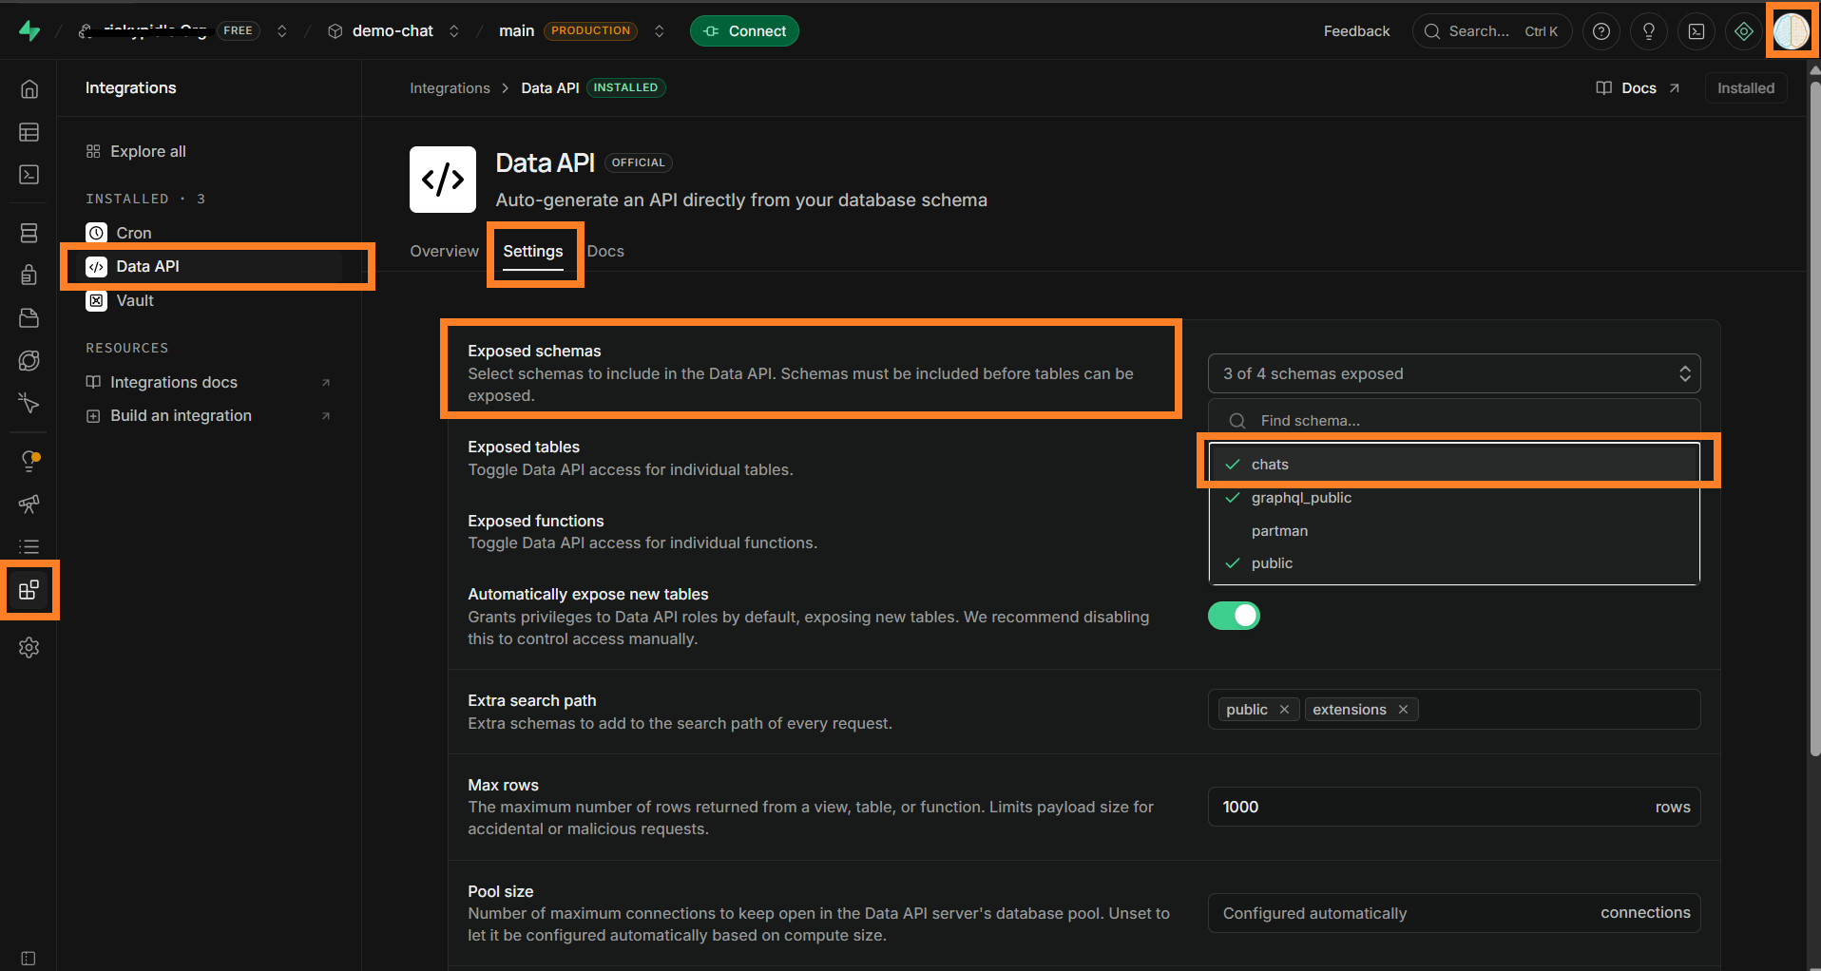Open the Integrations docs link
1821x971 pixels.
[208, 382]
